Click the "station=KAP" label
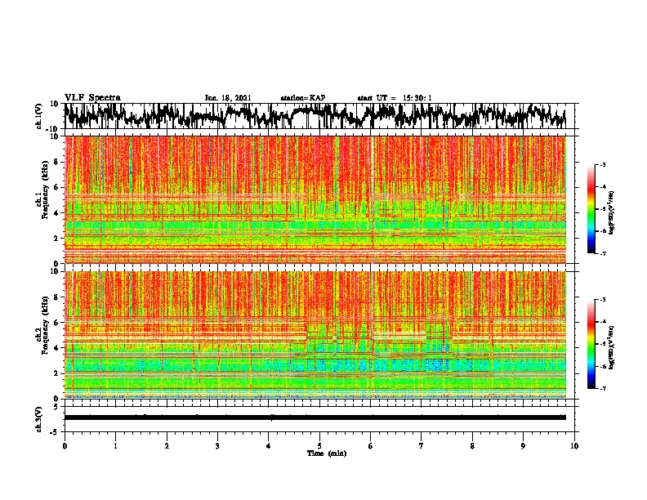The image size is (647, 500). [303, 98]
